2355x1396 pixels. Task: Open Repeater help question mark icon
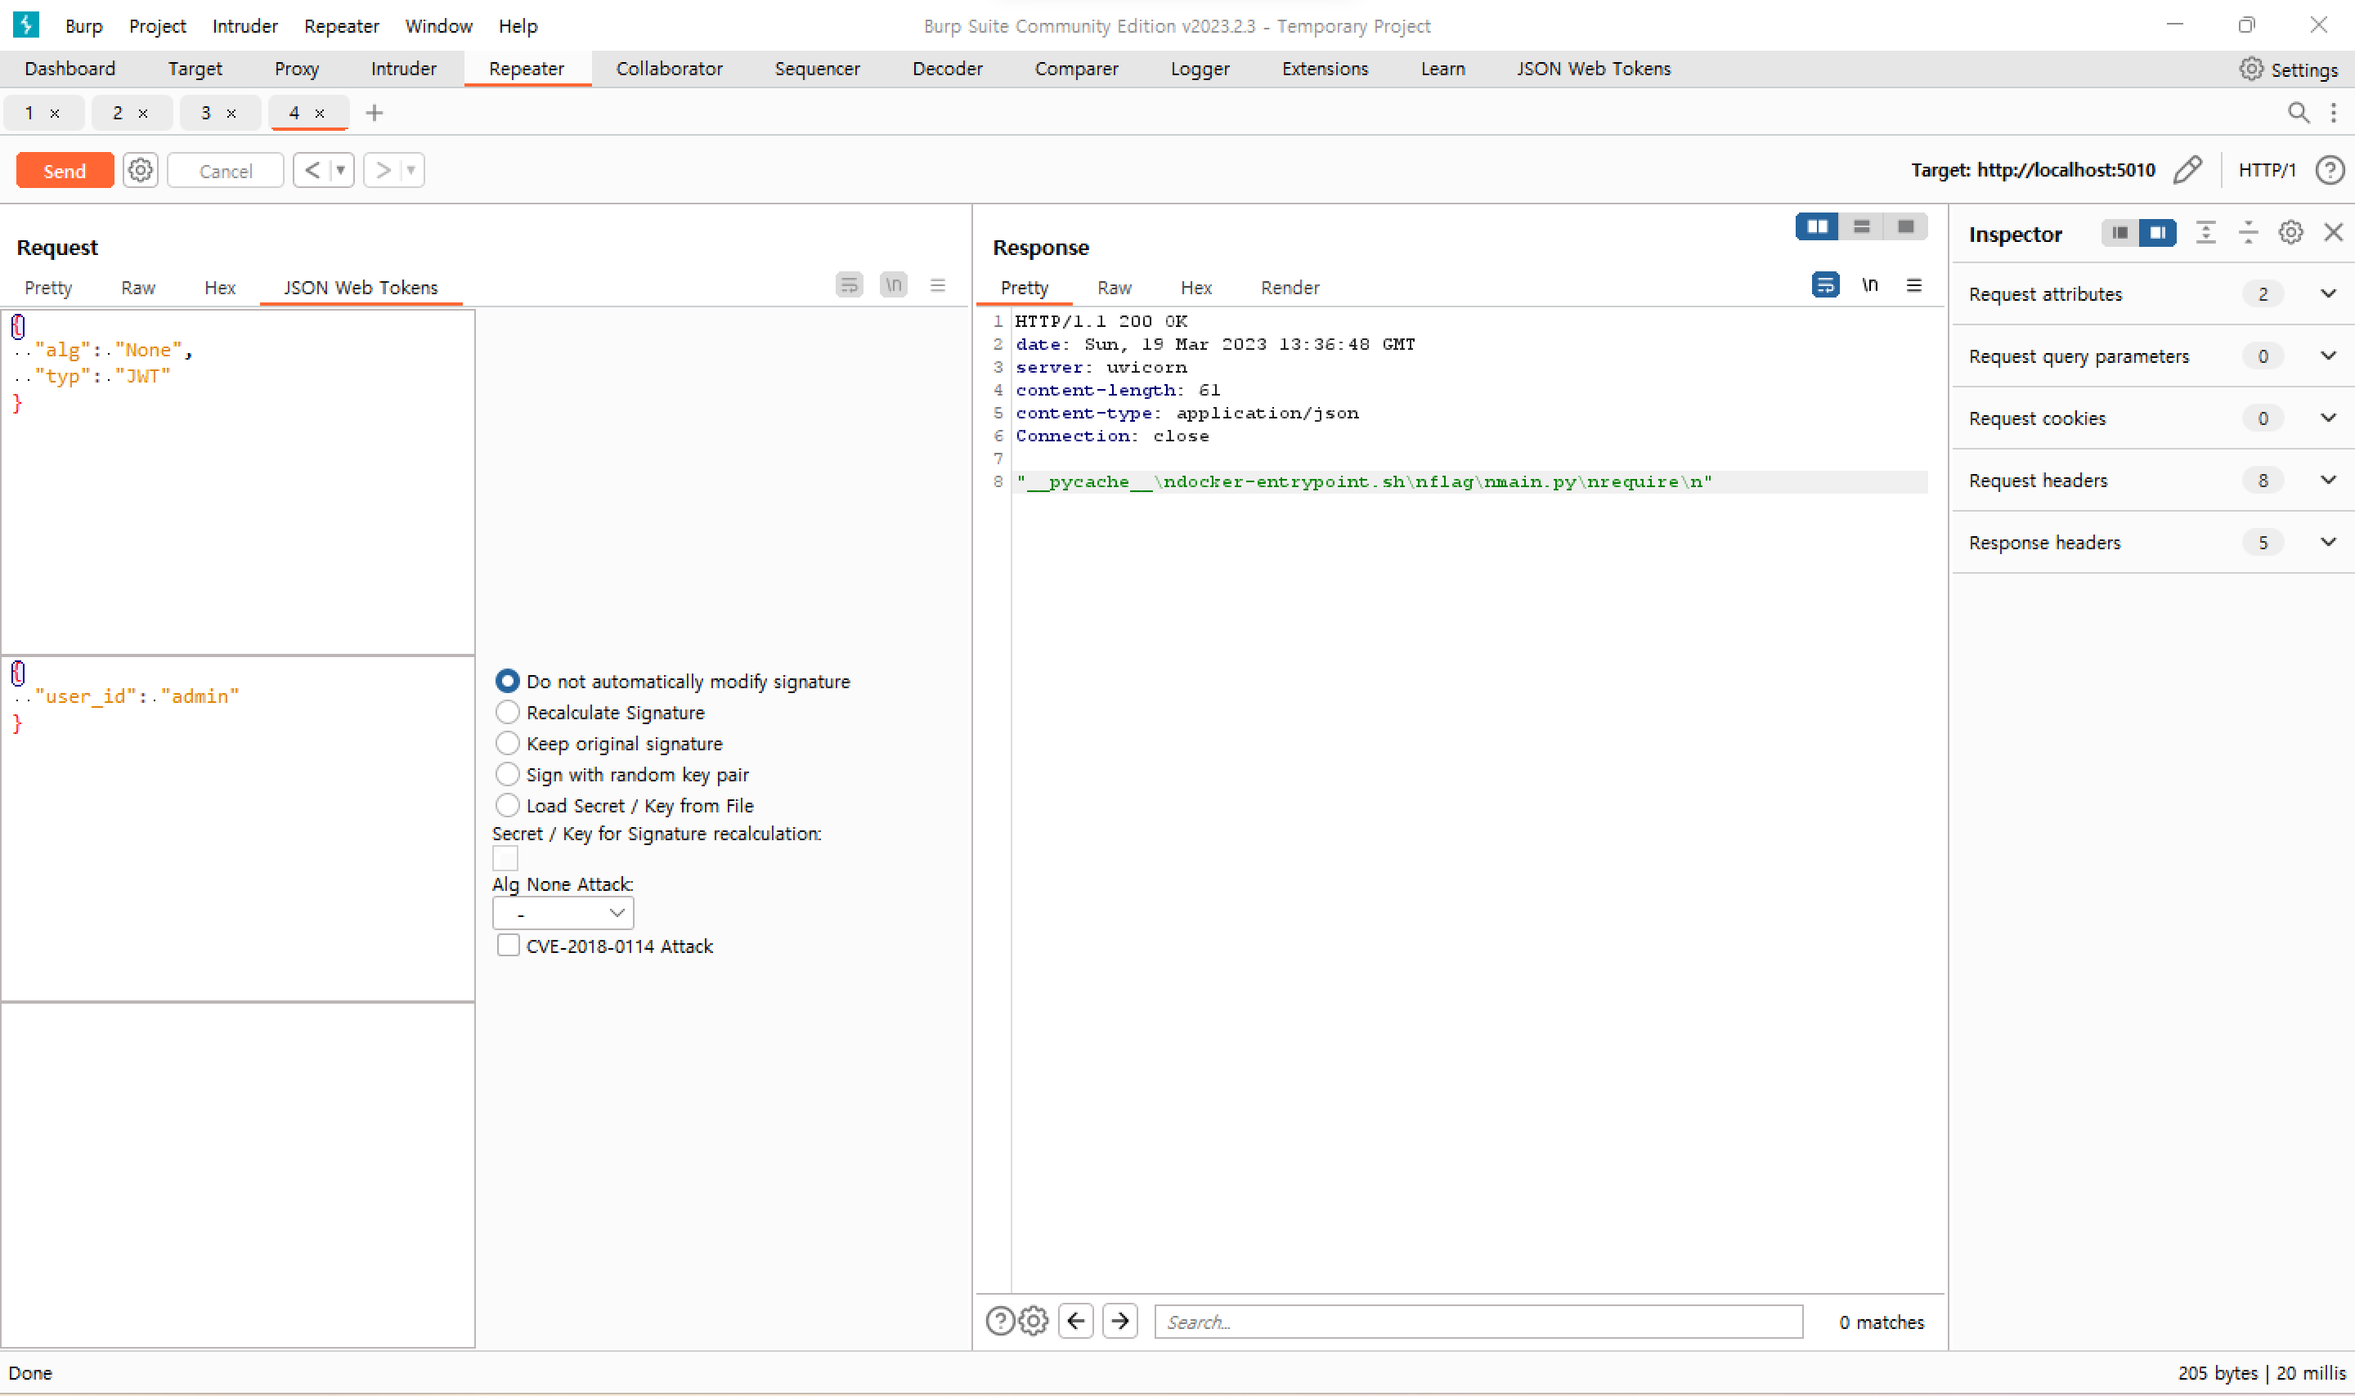click(x=2330, y=170)
